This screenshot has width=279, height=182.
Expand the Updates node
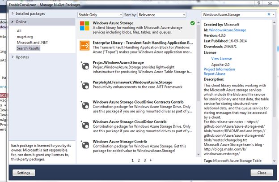(13, 57)
